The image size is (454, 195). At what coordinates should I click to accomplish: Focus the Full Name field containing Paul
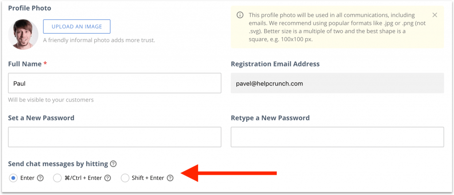coord(115,83)
